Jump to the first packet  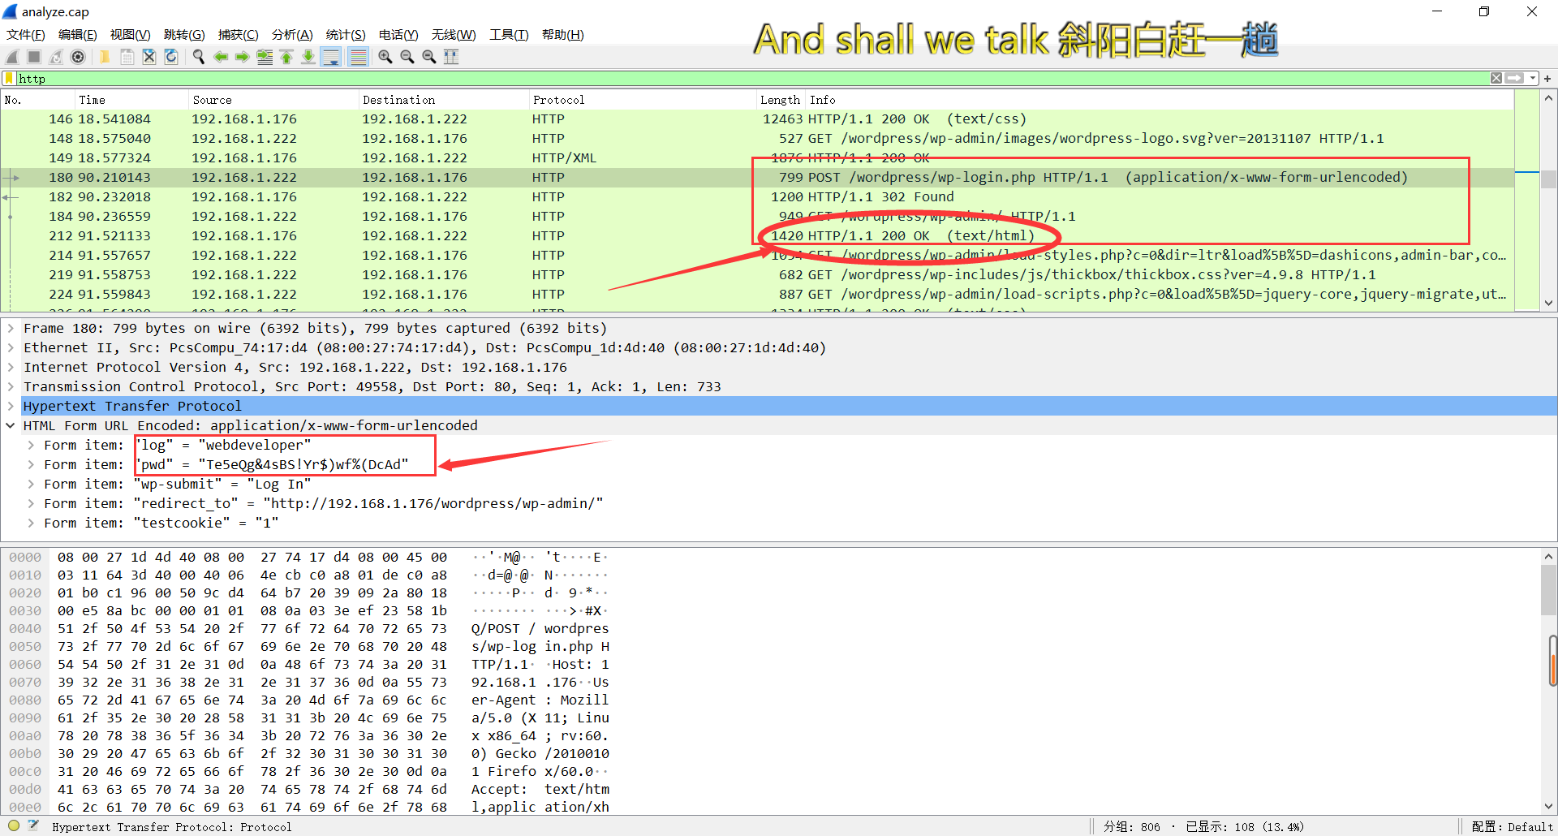(x=286, y=57)
